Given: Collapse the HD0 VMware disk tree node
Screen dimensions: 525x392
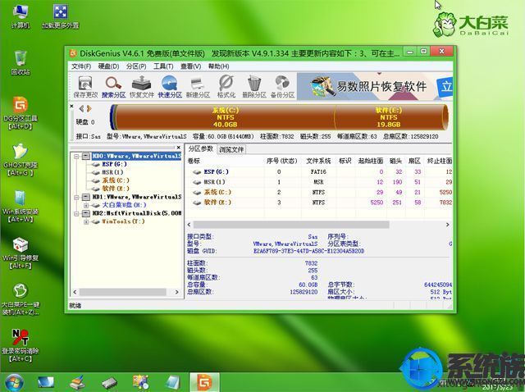Looking at the screenshot, I should [x=77, y=154].
